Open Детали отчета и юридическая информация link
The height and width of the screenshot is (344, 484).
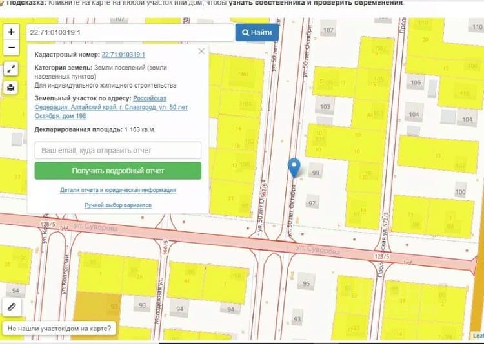[118, 190]
